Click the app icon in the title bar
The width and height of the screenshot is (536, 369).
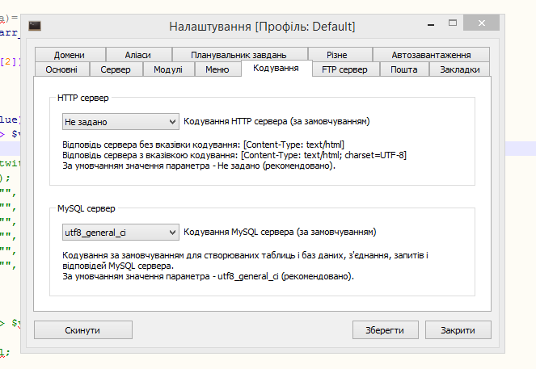pyautogui.click(x=35, y=26)
